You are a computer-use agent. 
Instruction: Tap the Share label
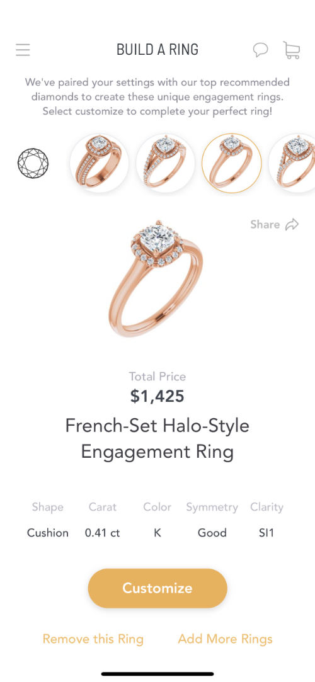265,224
